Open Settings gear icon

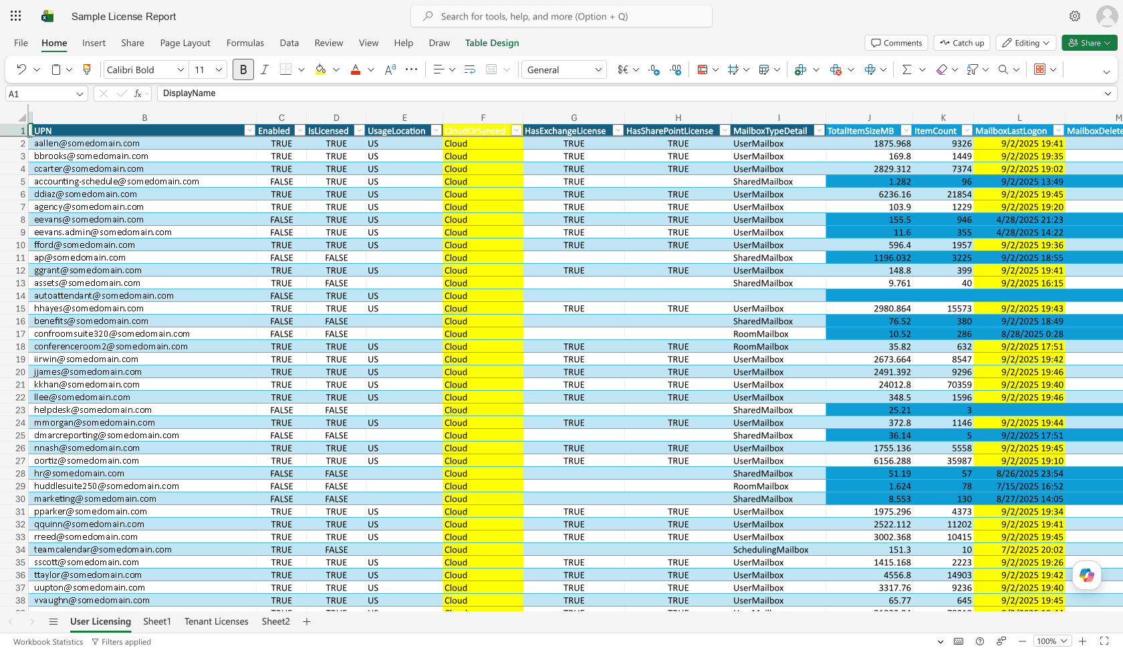coord(1075,16)
